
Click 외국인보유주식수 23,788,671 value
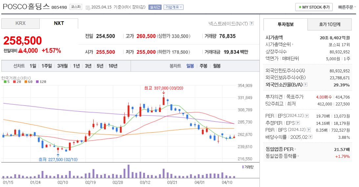pos(340,78)
